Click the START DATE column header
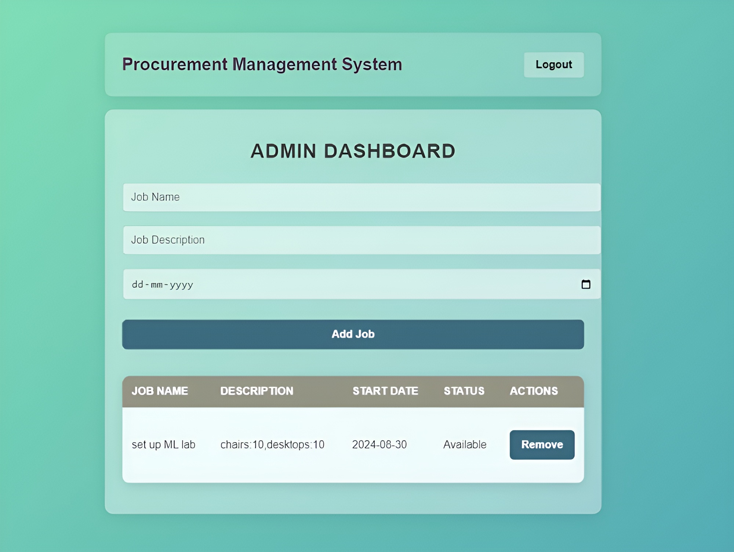Screen dimensions: 734x552 pyautogui.click(x=385, y=391)
